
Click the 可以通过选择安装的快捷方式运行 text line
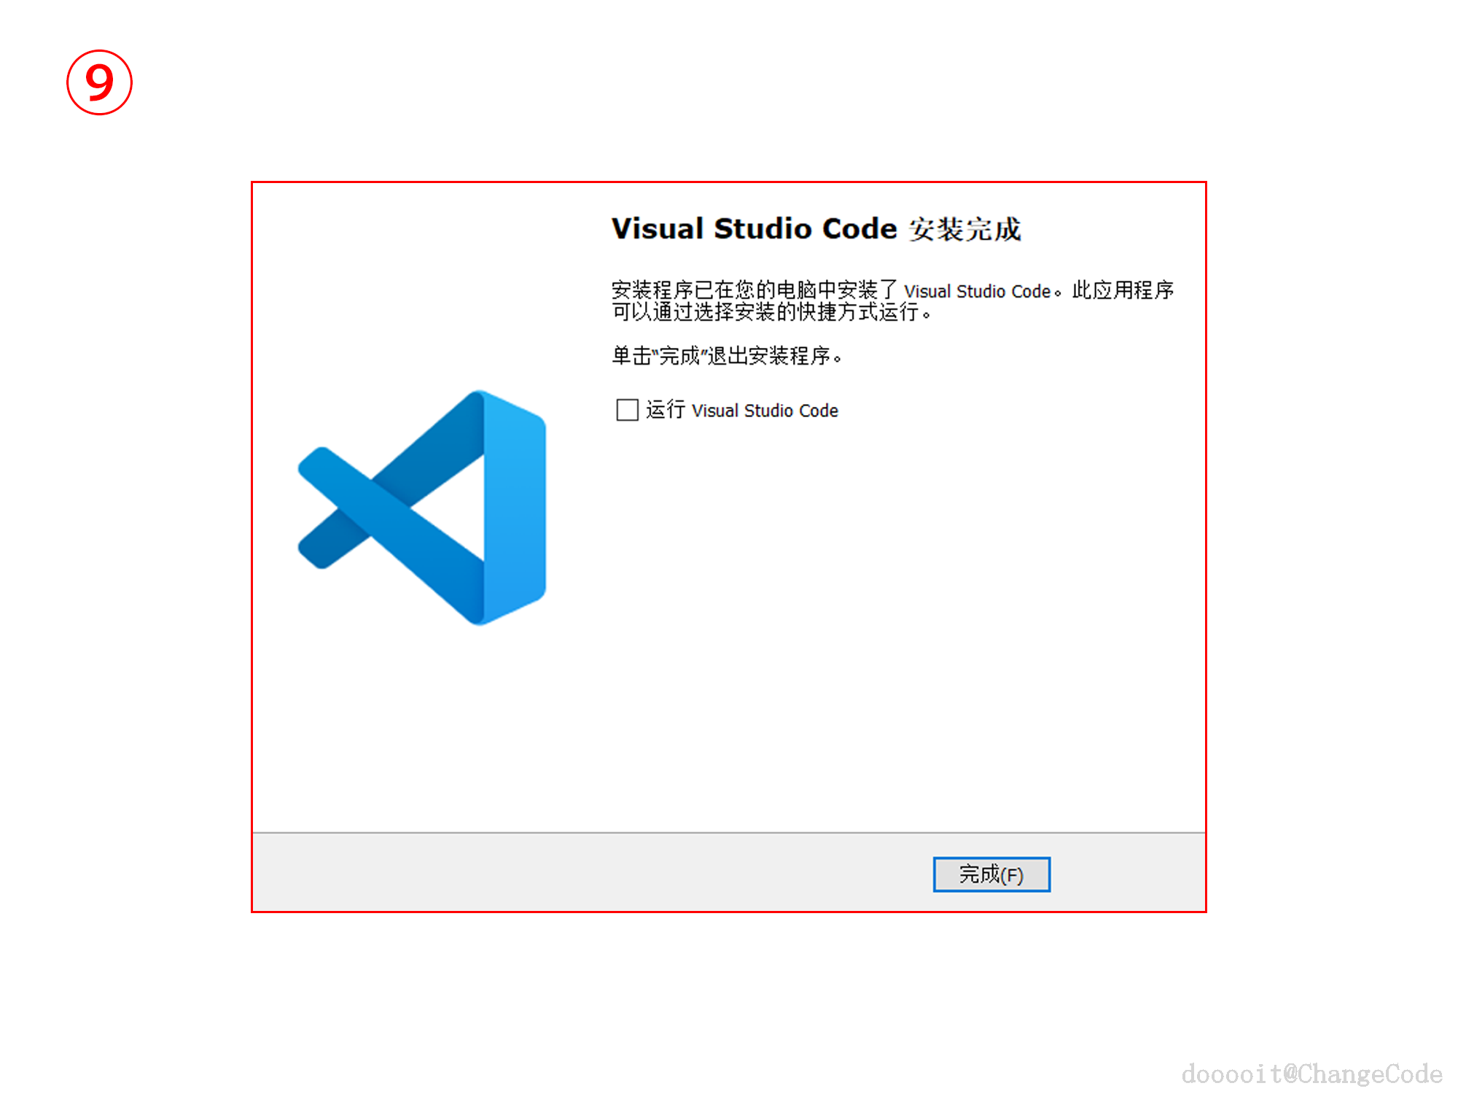(x=771, y=312)
